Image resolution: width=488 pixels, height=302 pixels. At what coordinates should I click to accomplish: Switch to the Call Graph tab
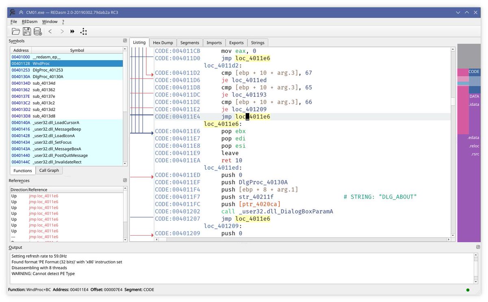[x=49, y=171]
